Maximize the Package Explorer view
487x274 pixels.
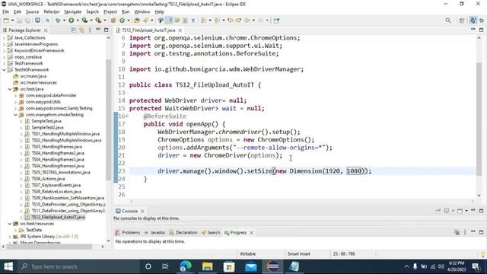(106, 30)
